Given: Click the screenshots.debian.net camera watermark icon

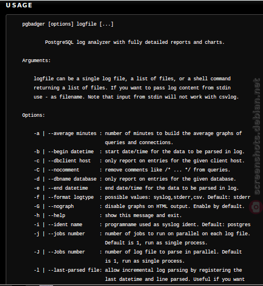Looking at the screenshot, I should 256,207.
